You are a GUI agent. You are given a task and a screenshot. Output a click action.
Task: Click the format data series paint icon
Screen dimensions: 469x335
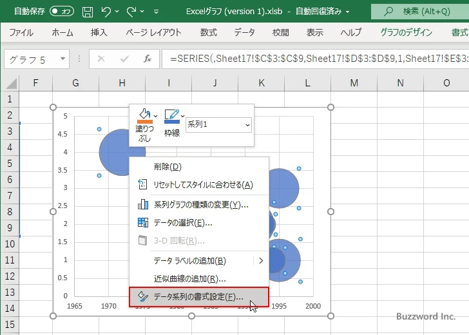click(x=142, y=296)
